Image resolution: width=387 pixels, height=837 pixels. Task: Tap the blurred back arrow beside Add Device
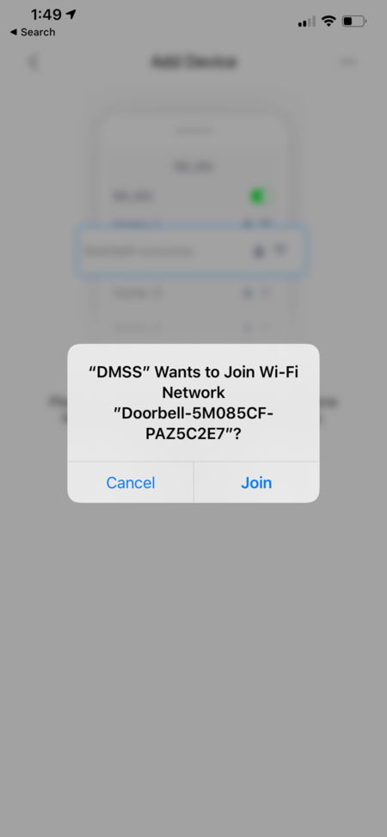(x=34, y=62)
